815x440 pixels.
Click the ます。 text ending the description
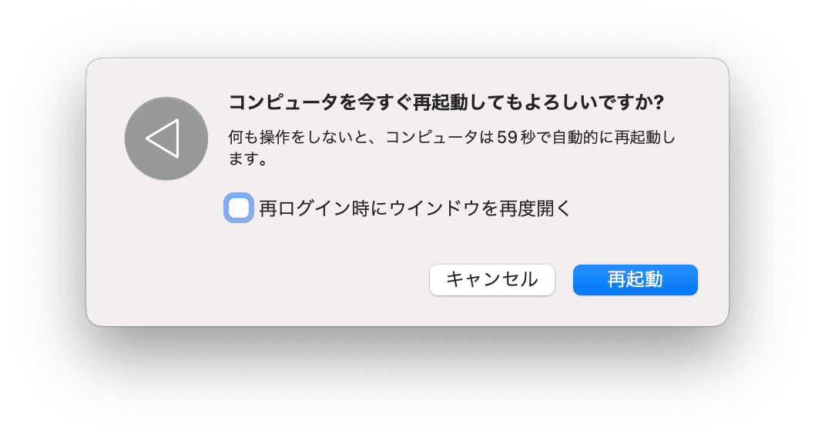pyautogui.click(x=248, y=158)
